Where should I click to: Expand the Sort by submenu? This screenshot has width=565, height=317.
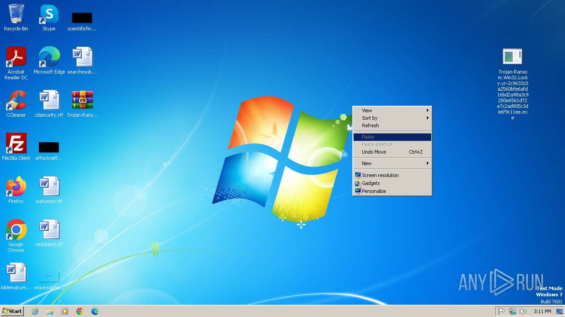pos(392,118)
